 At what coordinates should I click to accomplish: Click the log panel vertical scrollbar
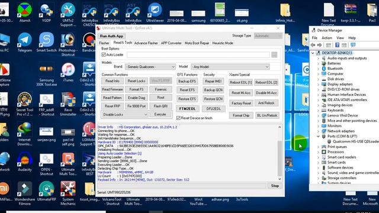(x=280, y=158)
